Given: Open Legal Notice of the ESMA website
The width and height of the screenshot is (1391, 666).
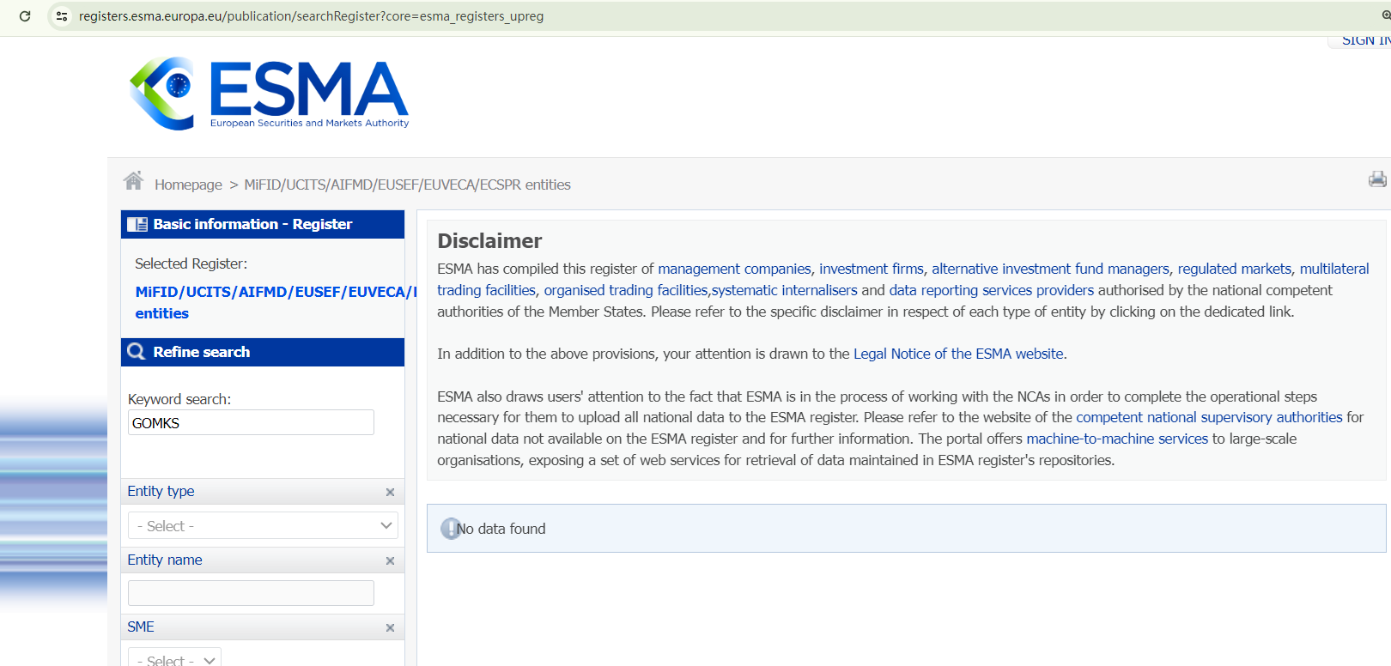Looking at the screenshot, I should click(958, 354).
